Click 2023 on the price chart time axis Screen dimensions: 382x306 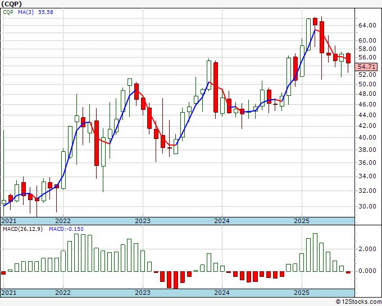tap(143, 221)
